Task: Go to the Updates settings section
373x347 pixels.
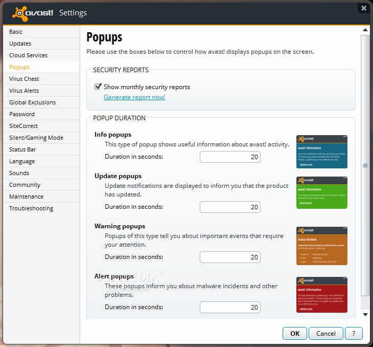Action: [41, 44]
